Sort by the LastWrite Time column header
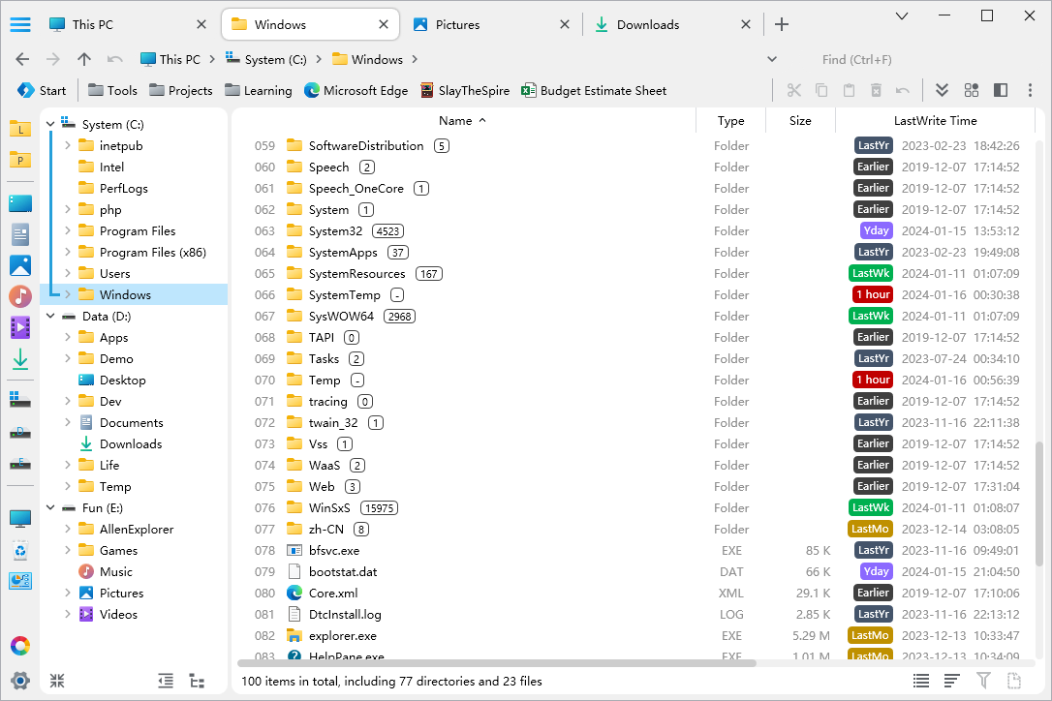This screenshot has height=701, width=1052. click(x=934, y=121)
